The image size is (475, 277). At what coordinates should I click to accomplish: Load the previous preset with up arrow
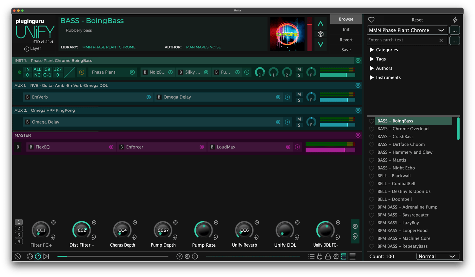pyautogui.click(x=320, y=24)
